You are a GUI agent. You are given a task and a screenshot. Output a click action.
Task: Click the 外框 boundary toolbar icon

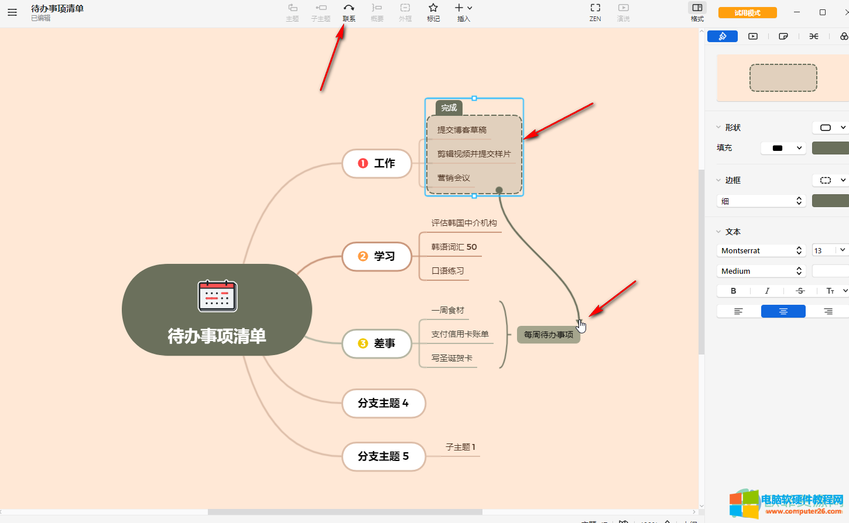click(405, 12)
